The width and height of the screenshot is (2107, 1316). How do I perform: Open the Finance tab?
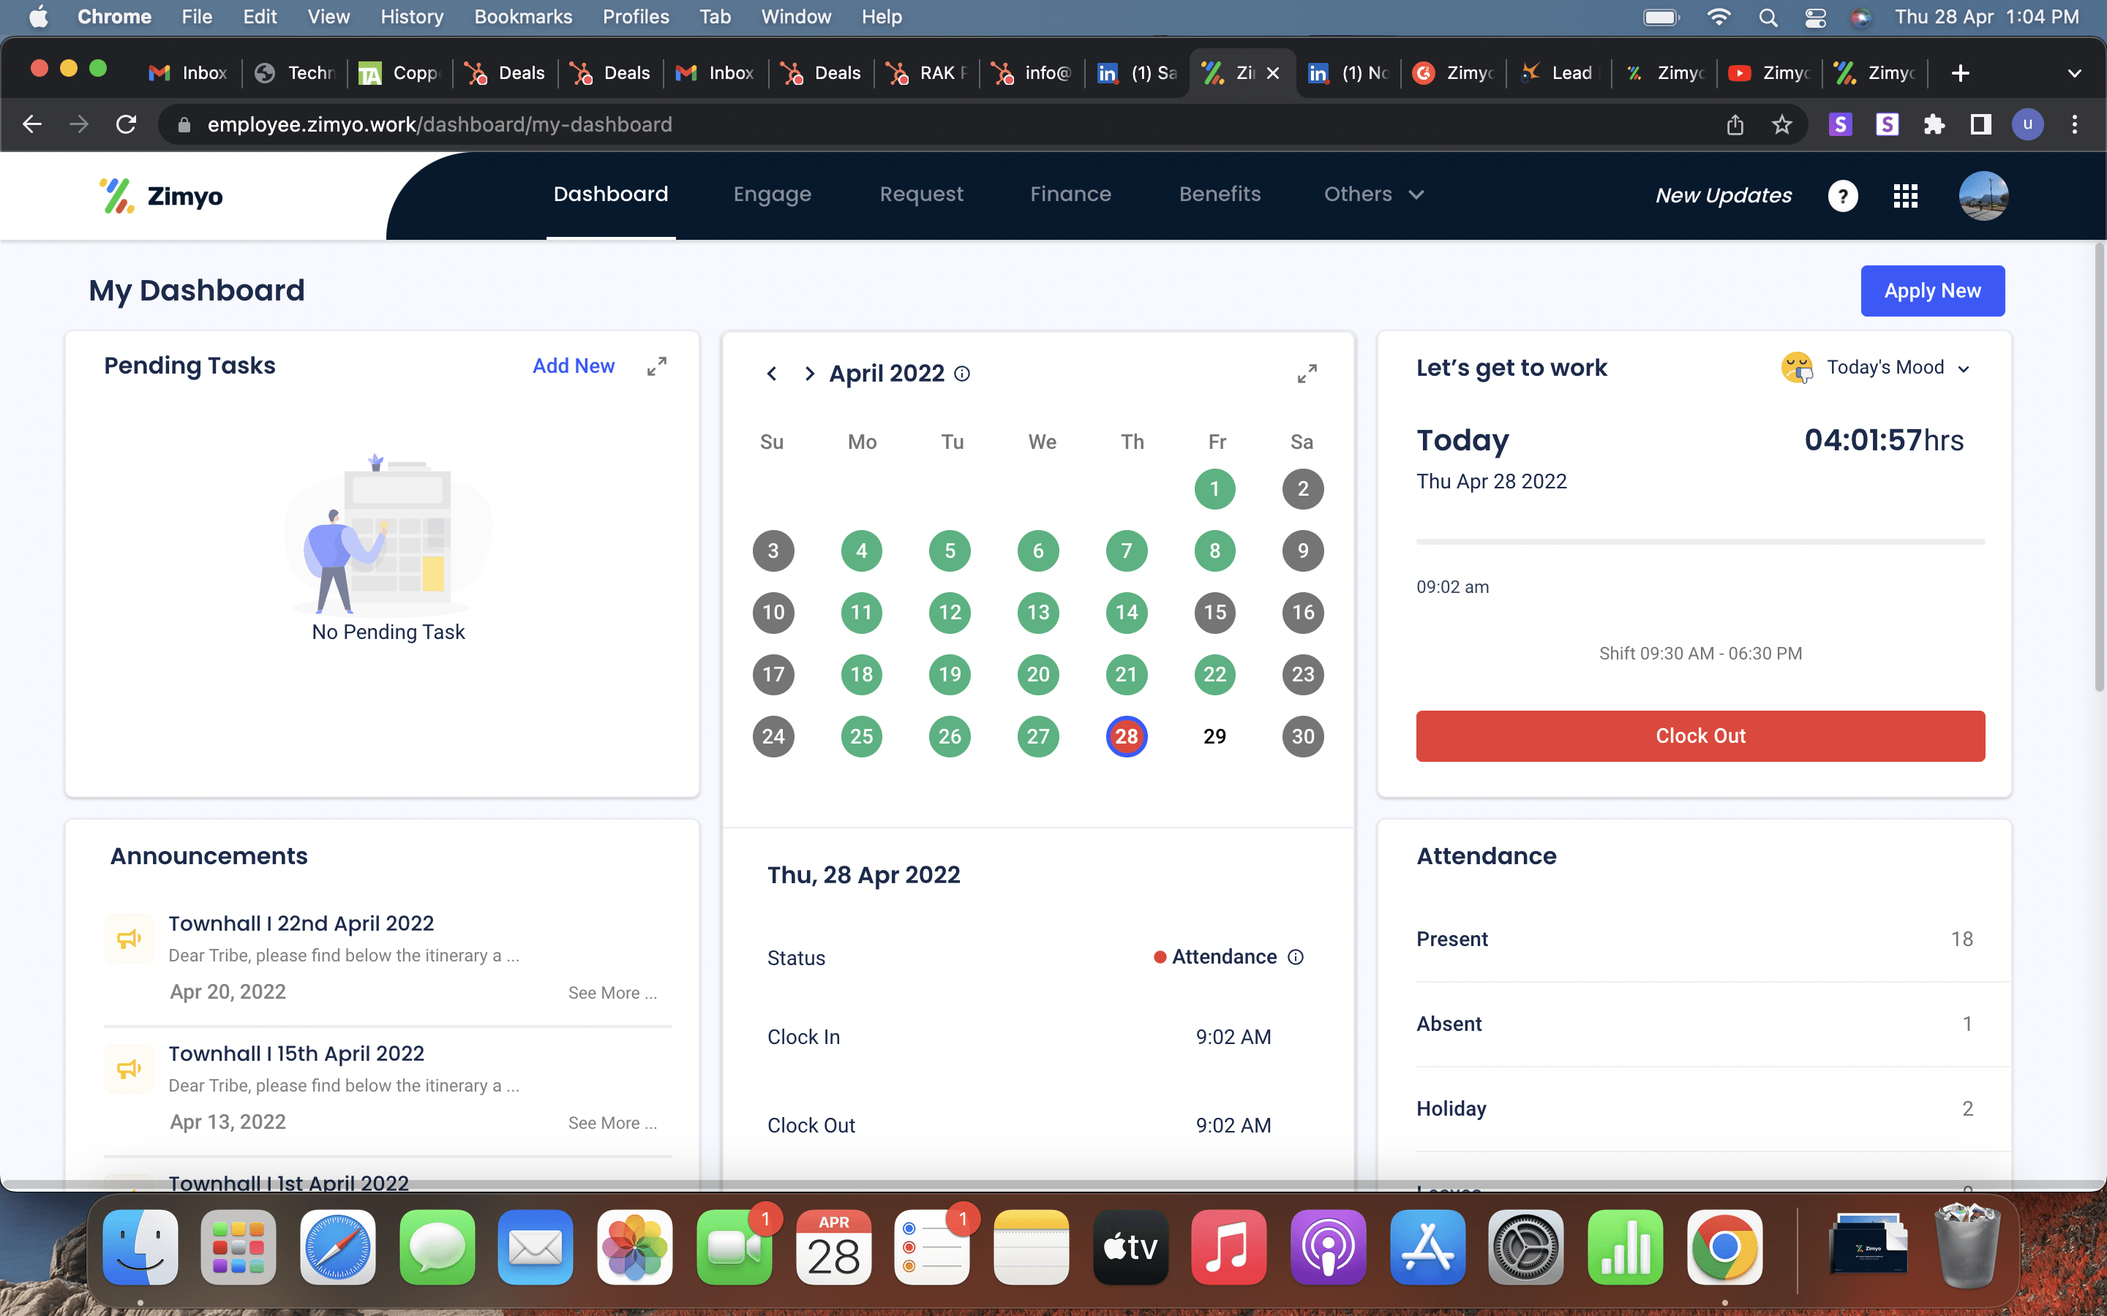pyautogui.click(x=1070, y=194)
